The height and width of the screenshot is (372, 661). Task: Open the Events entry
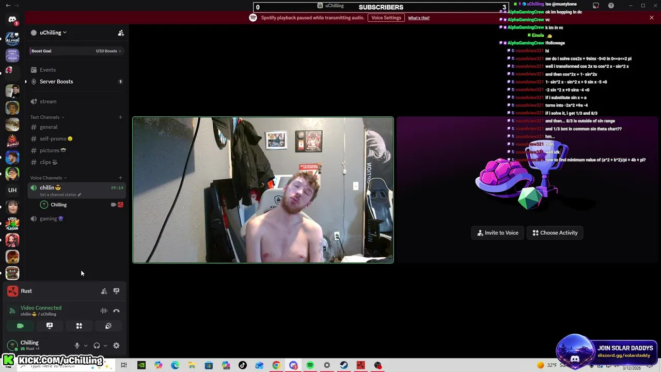76,70
